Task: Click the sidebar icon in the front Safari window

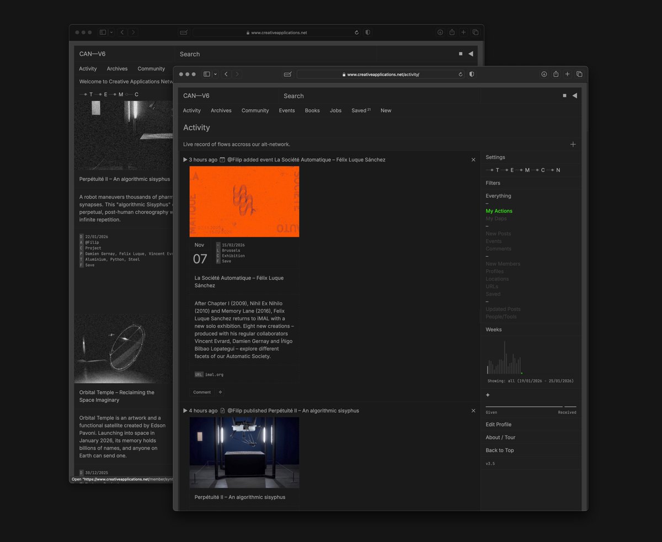Action: 206,74
